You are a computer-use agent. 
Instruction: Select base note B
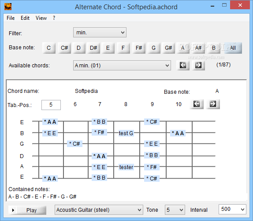(x=214, y=48)
